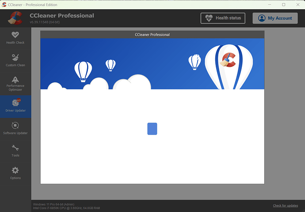
Task: Open the Options gear section
Action: (x=15, y=173)
